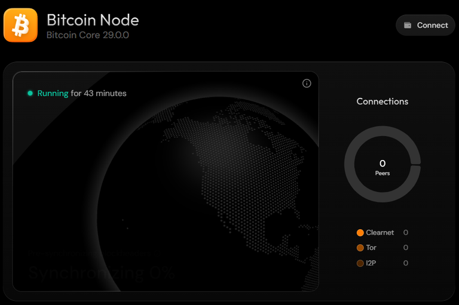Click the 'Peers' label inside the ring
The height and width of the screenshot is (305, 459).
[382, 174]
